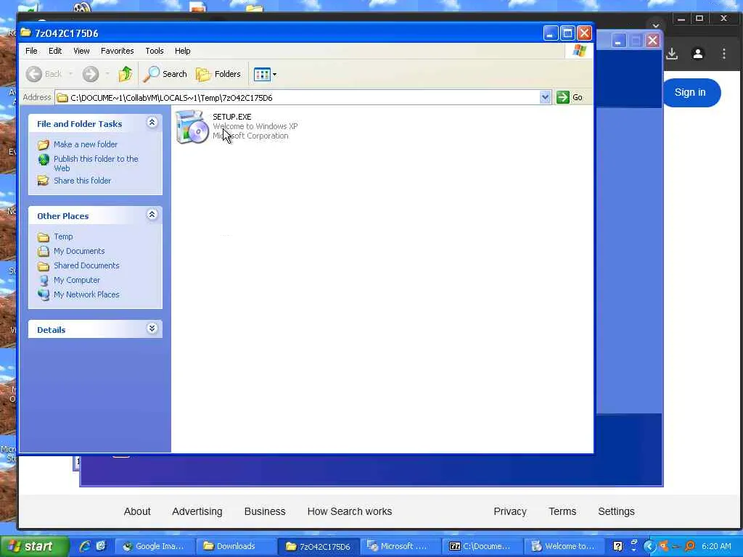The image size is (743, 557).
Task: Open the Search pane in Explorer toolbar
Action: coord(165,74)
